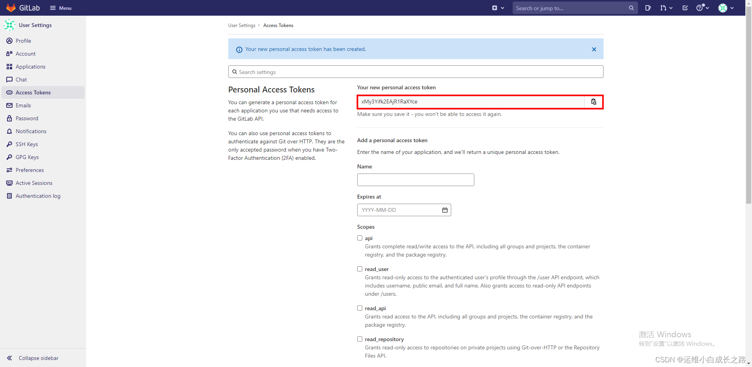Open the Expires at calendar picker
Screen dimensions: 752x367
[445, 210]
